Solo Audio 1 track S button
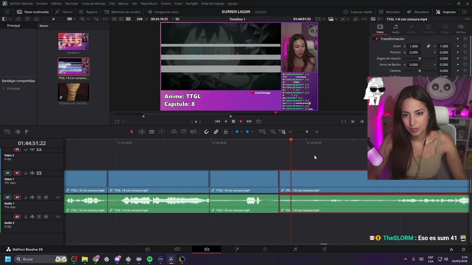 coord(39,197)
